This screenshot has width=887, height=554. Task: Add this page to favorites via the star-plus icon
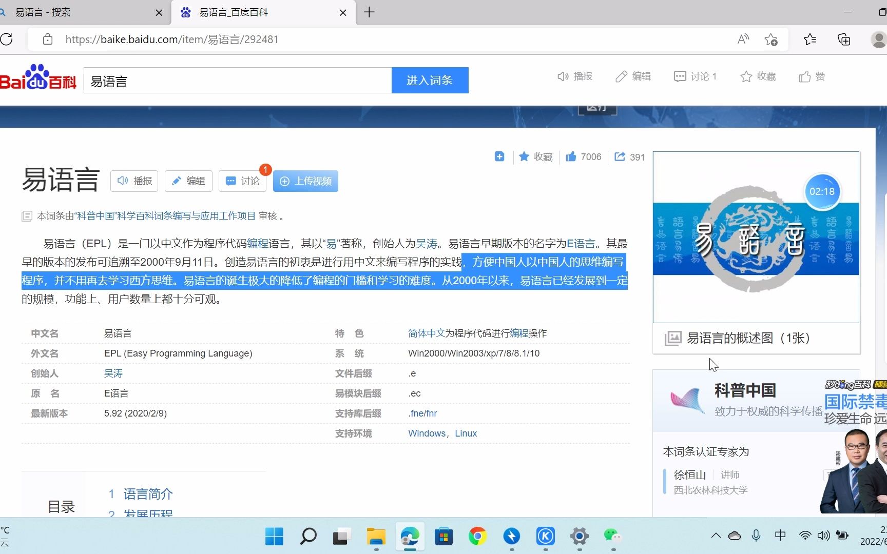click(x=770, y=39)
